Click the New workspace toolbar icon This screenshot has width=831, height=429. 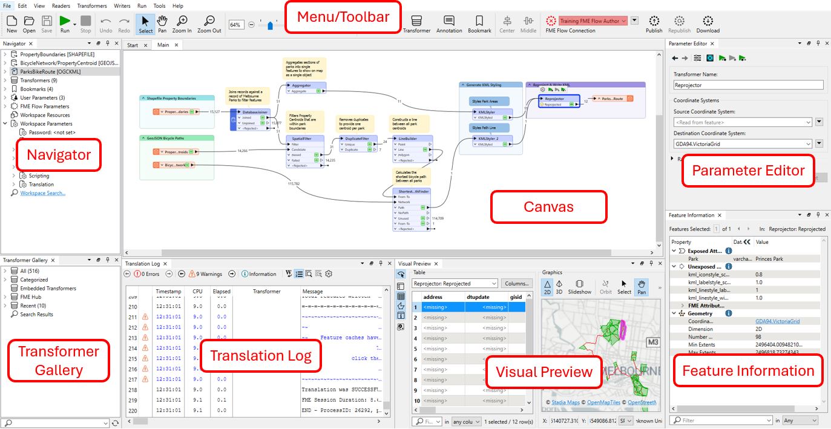click(x=11, y=24)
